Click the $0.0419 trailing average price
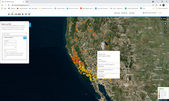The image size is (169, 101). [x=101, y=67]
